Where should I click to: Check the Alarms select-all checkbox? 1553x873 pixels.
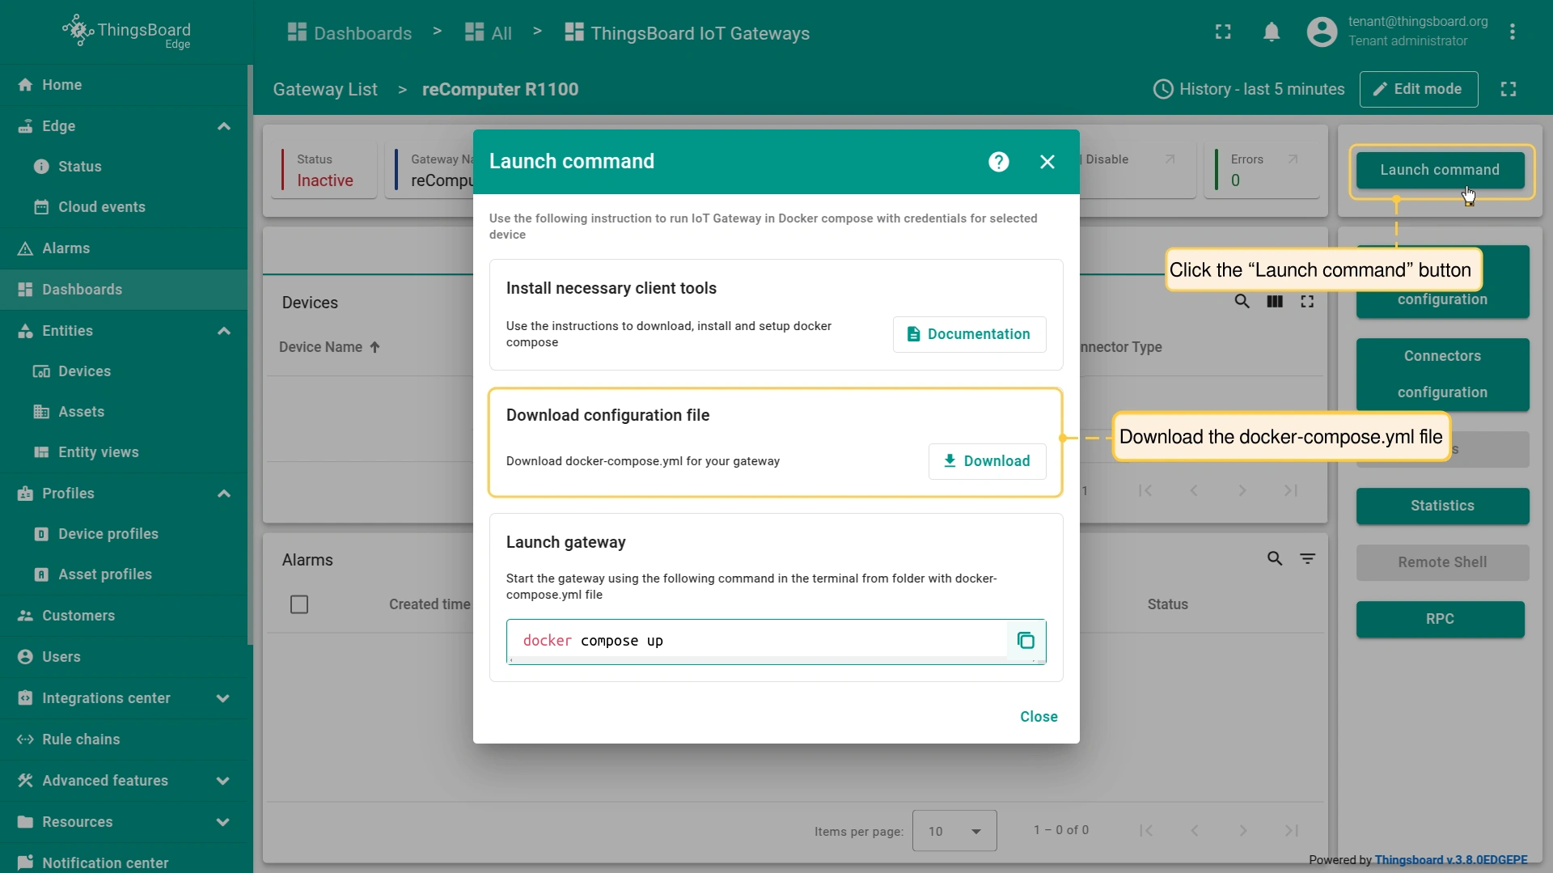pyautogui.click(x=299, y=604)
